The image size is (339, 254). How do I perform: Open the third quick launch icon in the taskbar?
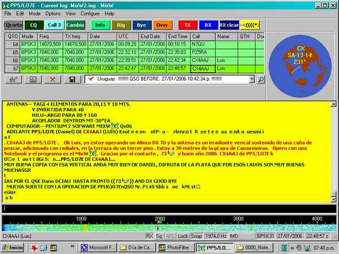click(54, 248)
